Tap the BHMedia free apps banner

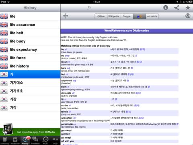coord(30,132)
